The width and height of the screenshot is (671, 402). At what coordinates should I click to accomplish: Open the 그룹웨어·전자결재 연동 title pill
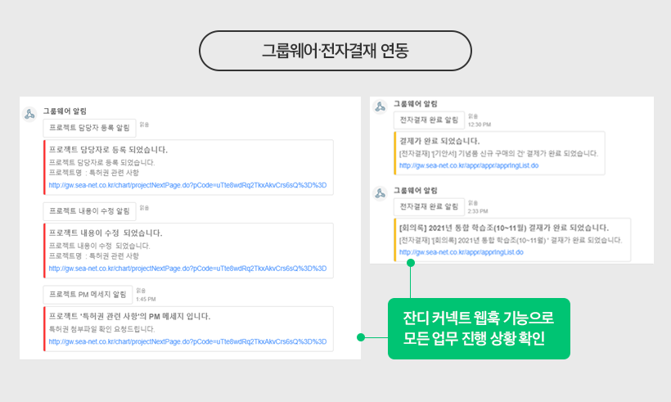click(x=335, y=51)
